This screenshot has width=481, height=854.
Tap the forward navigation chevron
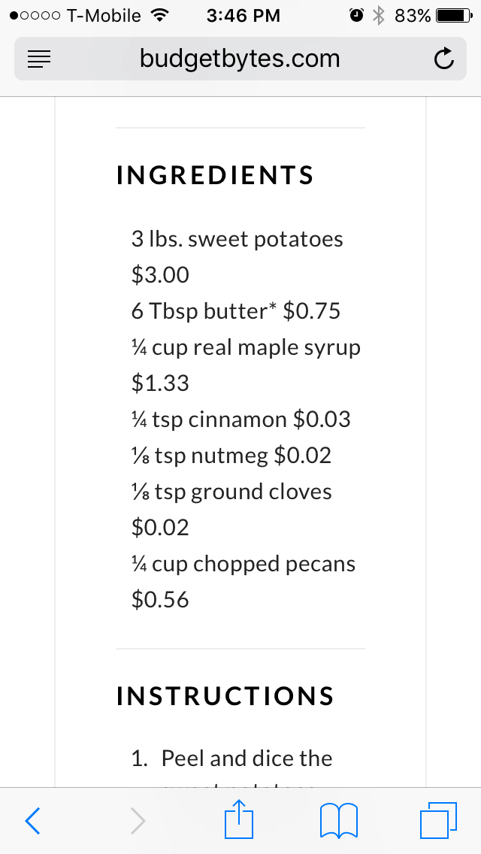(138, 820)
